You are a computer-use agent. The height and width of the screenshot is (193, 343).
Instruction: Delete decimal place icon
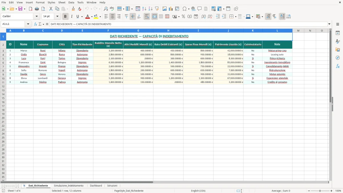click(x=210, y=17)
